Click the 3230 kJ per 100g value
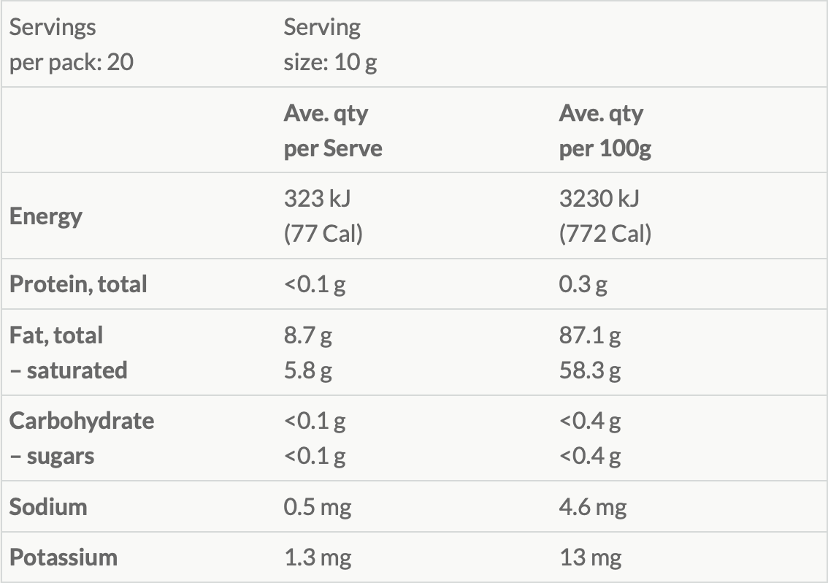The height and width of the screenshot is (583, 828). click(x=599, y=199)
